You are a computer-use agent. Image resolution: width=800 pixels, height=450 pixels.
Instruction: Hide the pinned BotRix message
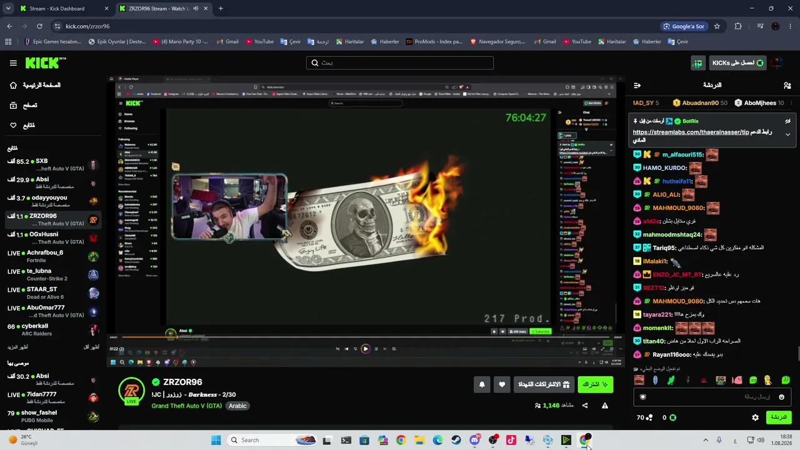(x=787, y=121)
